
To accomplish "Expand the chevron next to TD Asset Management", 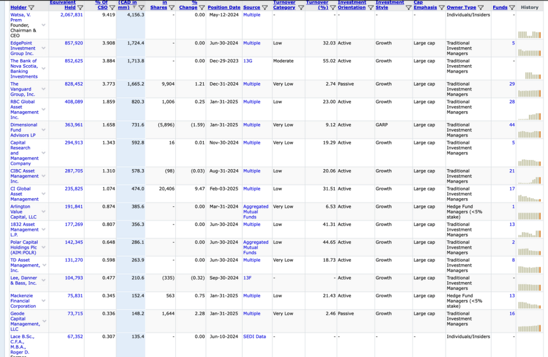I will pyautogui.click(x=44, y=265).
